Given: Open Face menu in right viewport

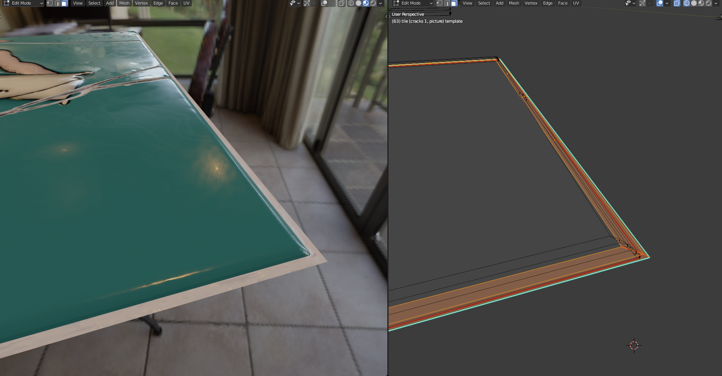Looking at the screenshot, I should pos(563,3).
